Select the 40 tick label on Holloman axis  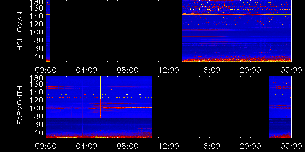[39, 56]
